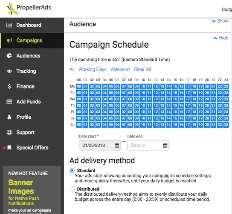Click the Finance dollar sign icon
232x214 pixels.
9,86
